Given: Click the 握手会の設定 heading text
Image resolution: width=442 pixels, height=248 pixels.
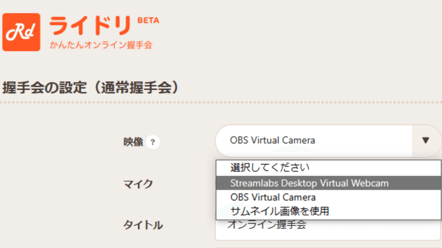Looking at the screenshot, I should [x=45, y=88].
